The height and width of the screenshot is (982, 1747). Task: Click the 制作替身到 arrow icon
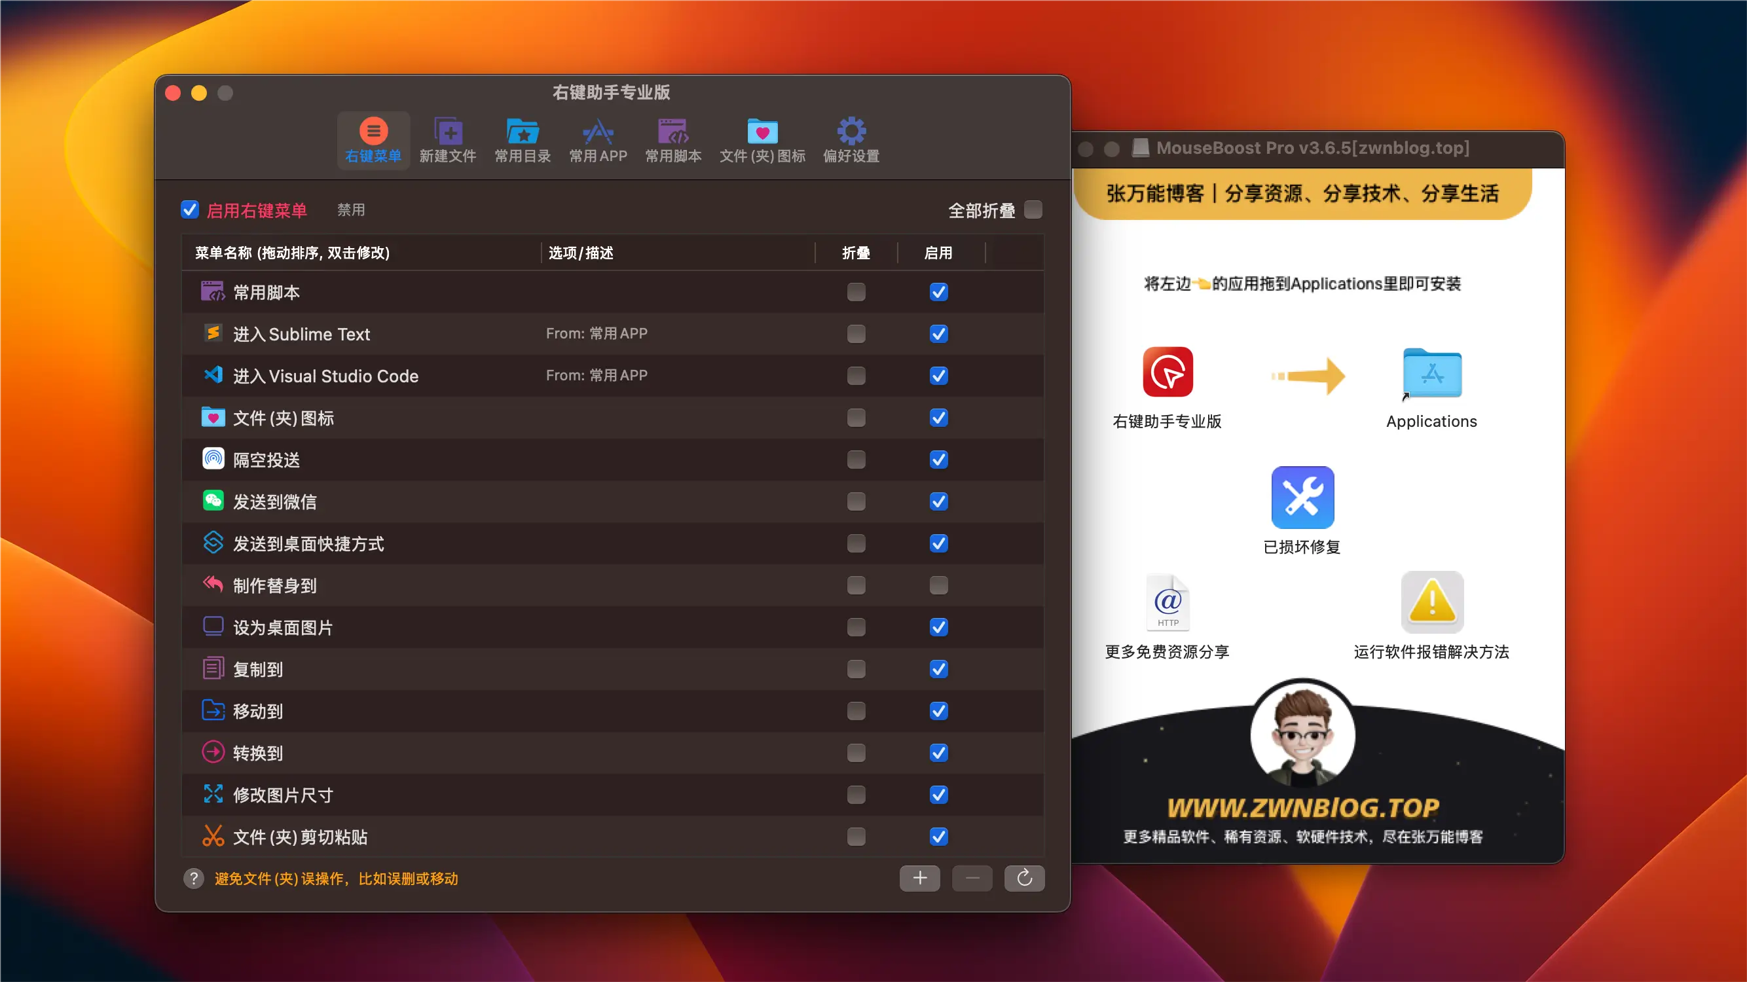[x=213, y=584]
